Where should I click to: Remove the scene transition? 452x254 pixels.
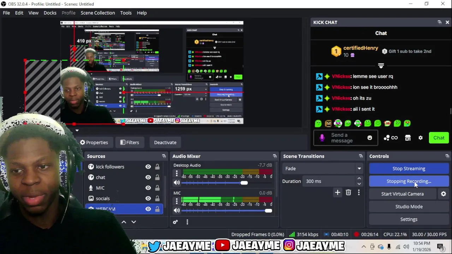coord(349,192)
